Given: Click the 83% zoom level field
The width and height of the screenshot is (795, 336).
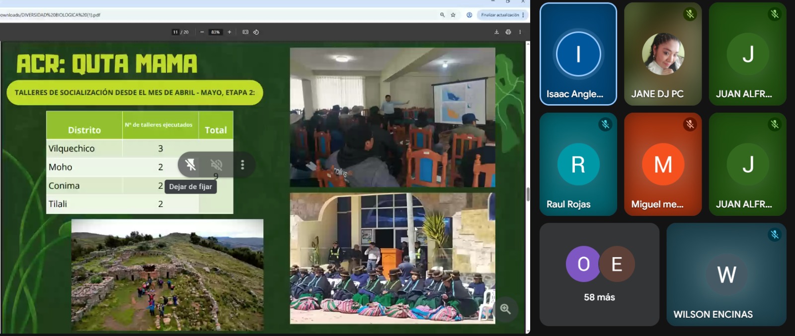Looking at the screenshot, I should click(x=215, y=32).
